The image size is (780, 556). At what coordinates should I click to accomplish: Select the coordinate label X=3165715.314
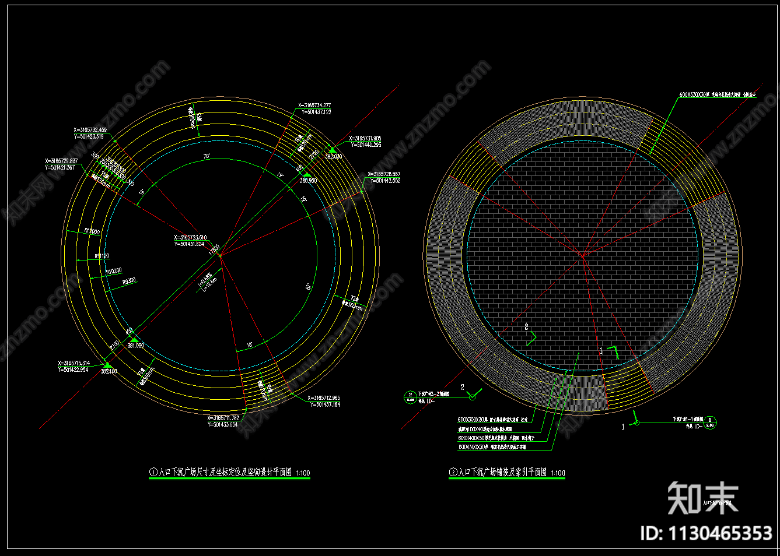tap(74, 363)
